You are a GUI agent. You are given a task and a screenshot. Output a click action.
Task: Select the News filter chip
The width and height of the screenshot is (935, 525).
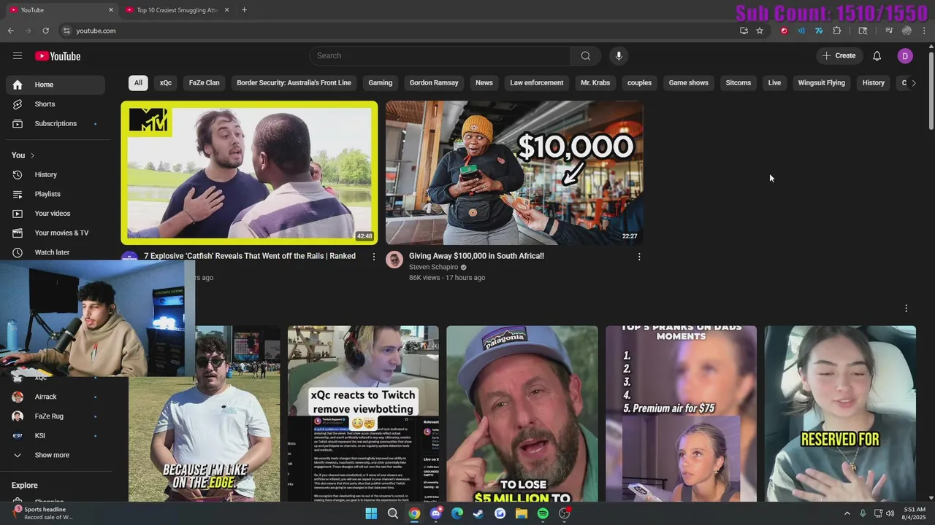(x=484, y=83)
